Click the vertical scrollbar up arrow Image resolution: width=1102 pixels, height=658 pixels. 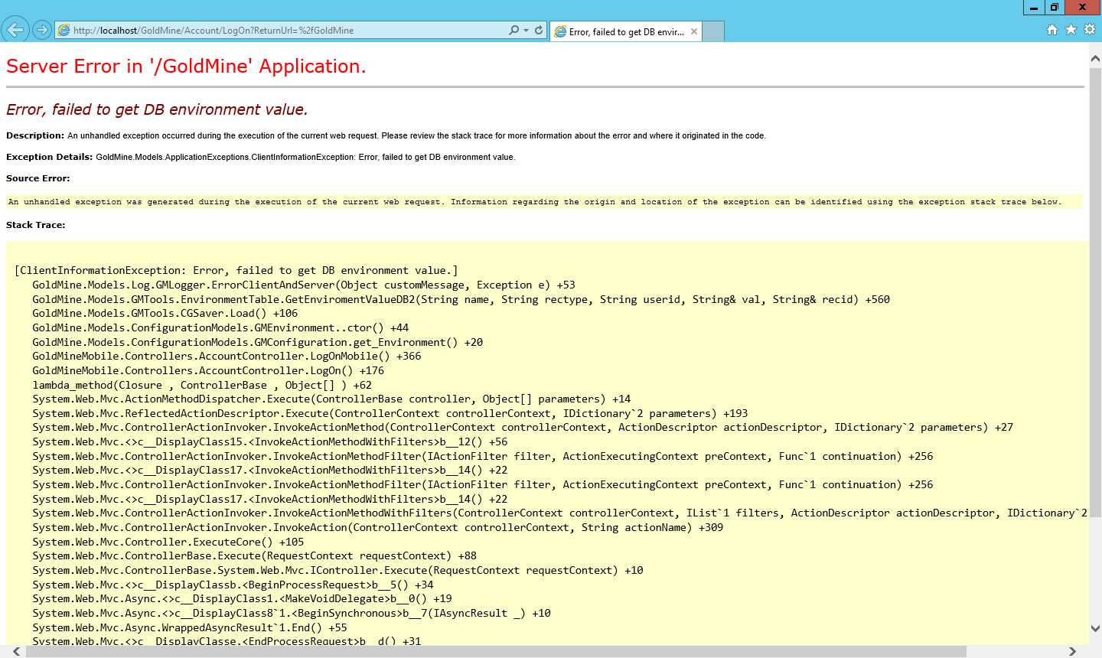[1095, 58]
